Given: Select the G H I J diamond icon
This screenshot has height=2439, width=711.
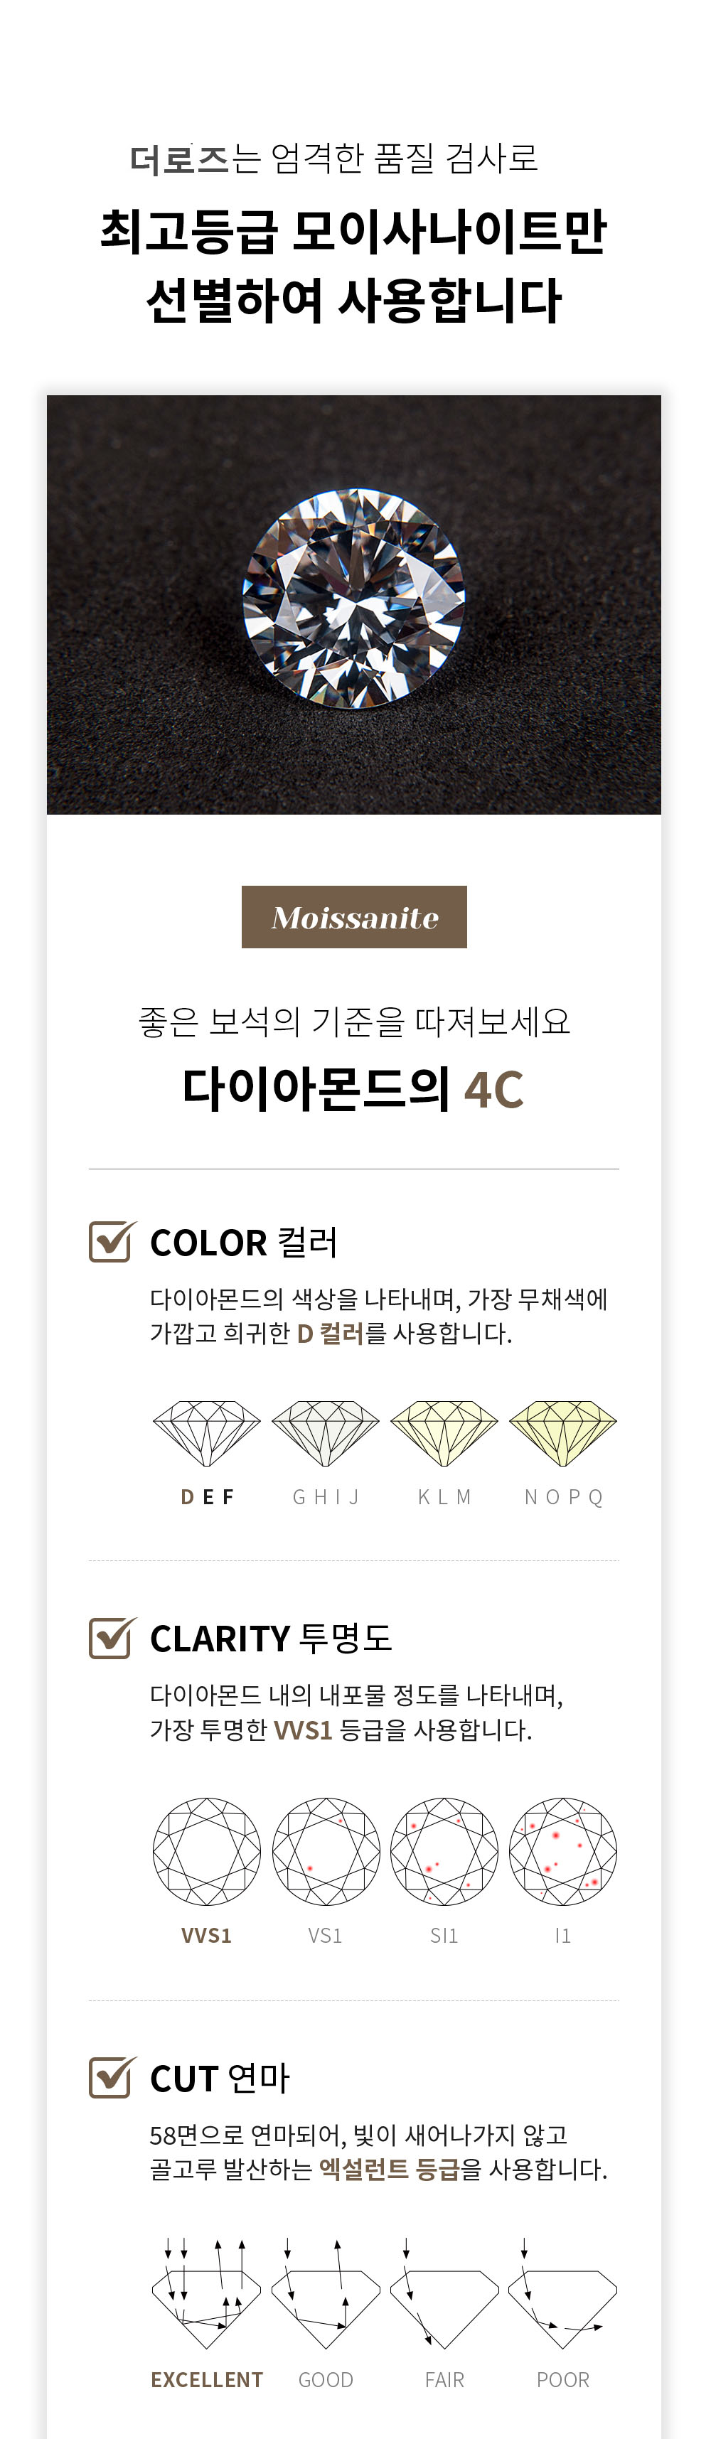Looking at the screenshot, I should (x=326, y=1432).
